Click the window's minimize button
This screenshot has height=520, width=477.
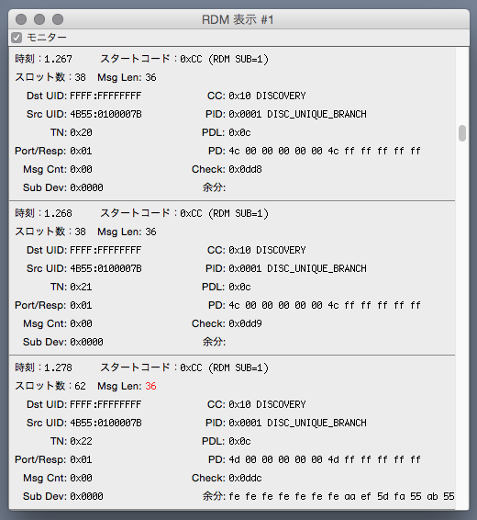(x=39, y=19)
